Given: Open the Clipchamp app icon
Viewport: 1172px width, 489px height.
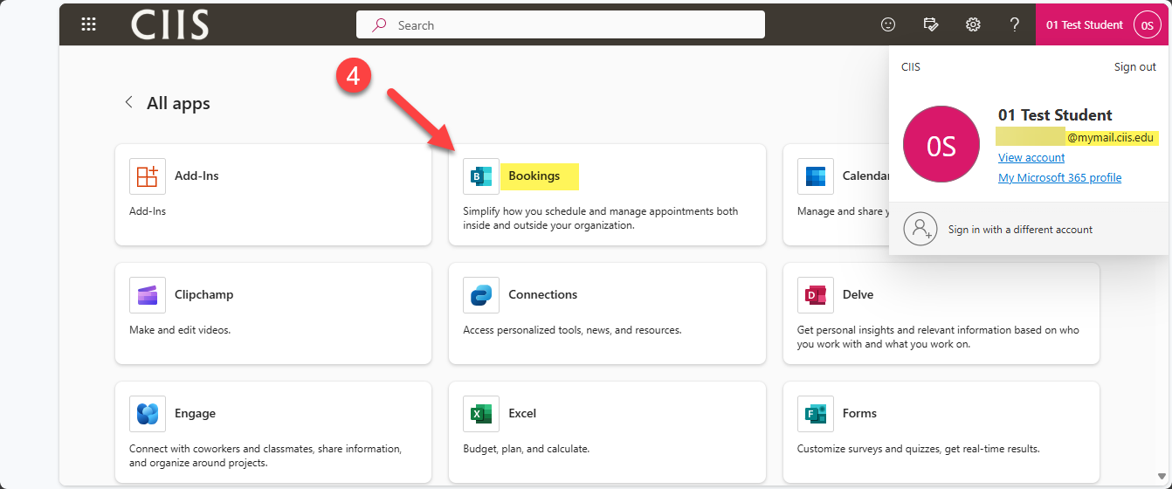Looking at the screenshot, I should pos(148,295).
